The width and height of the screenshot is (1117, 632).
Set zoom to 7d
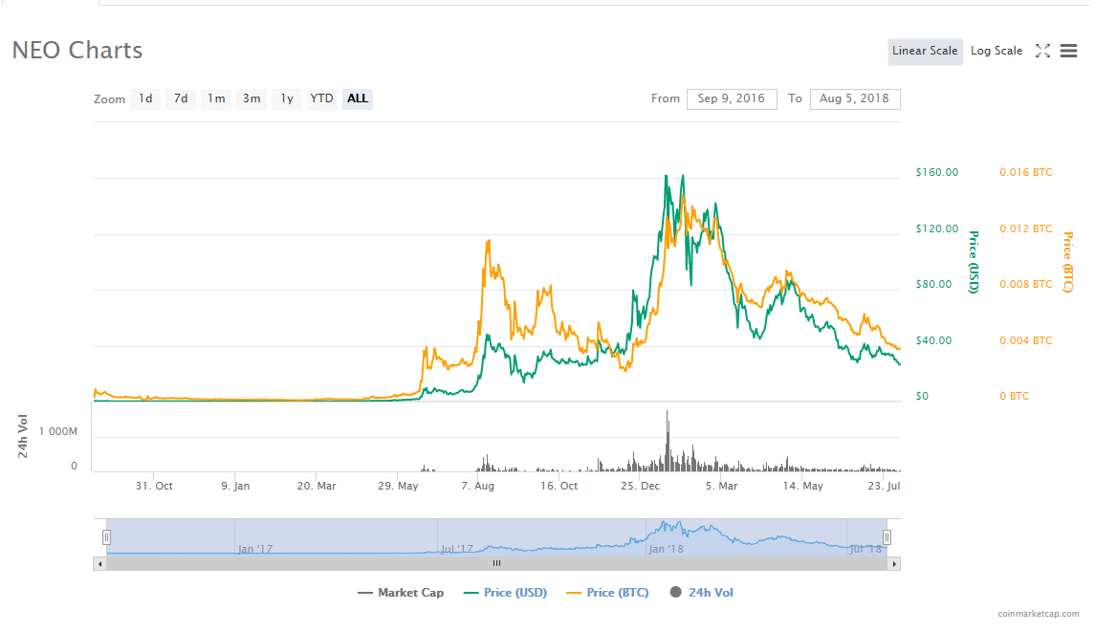tap(181, 99)
